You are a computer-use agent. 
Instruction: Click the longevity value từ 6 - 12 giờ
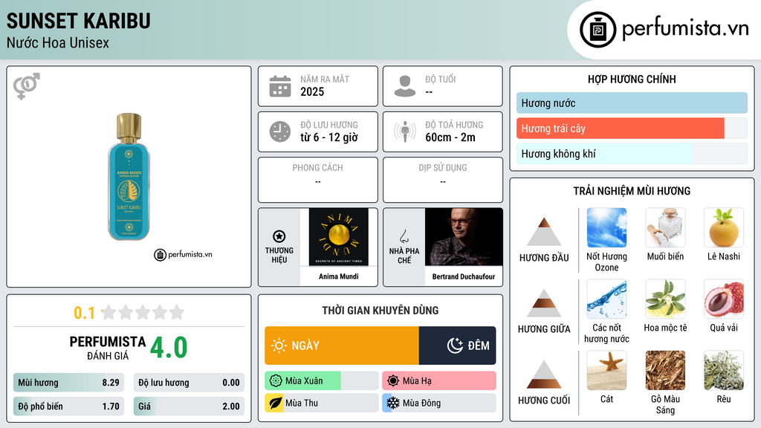point(329,137)
